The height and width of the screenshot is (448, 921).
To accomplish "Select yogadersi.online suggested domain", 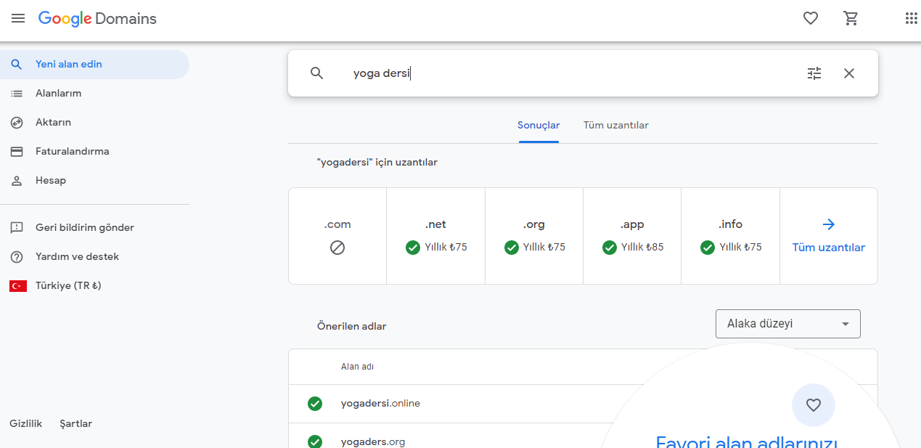I will [380, 404].
